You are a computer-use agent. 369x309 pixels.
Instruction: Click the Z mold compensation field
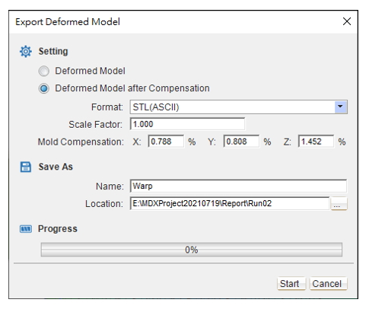tap(316, 142)
